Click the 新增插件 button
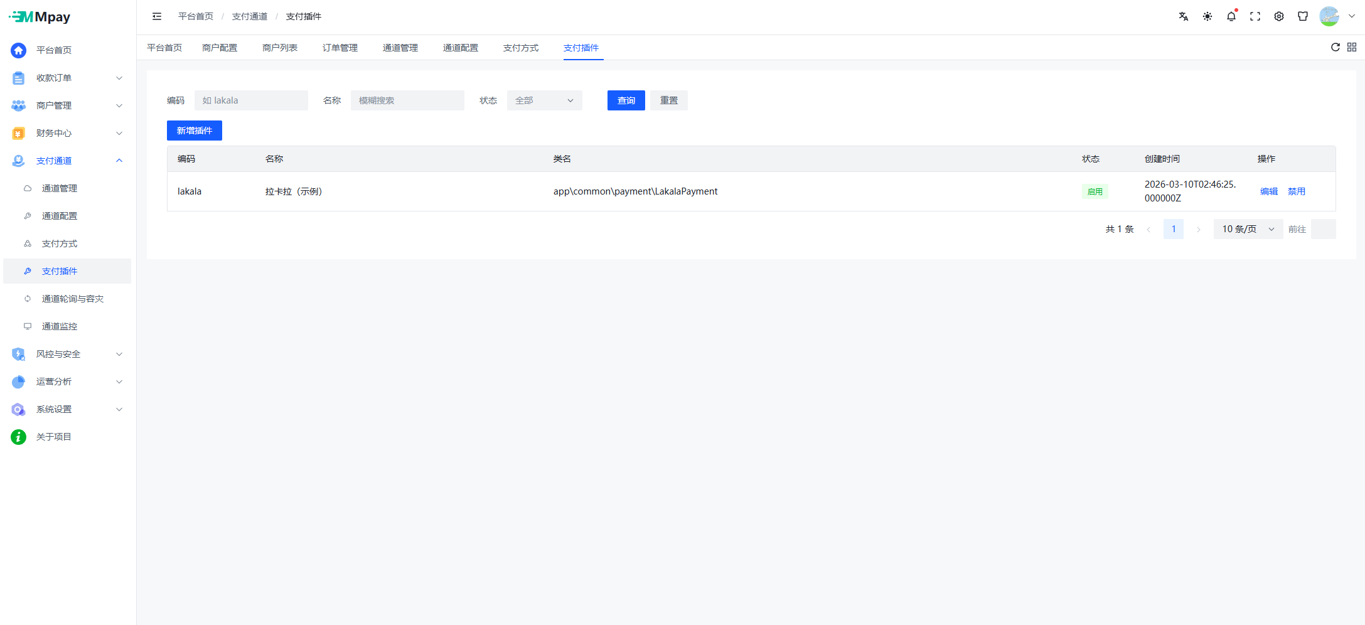Viewport: 1365px width, 625px height. (194, 131)
